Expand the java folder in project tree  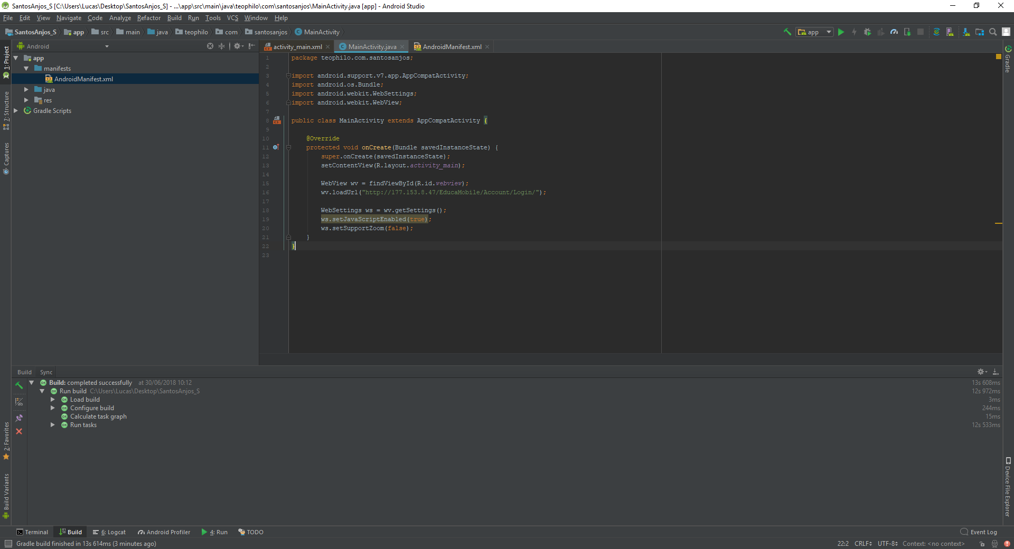coord(26,90)
